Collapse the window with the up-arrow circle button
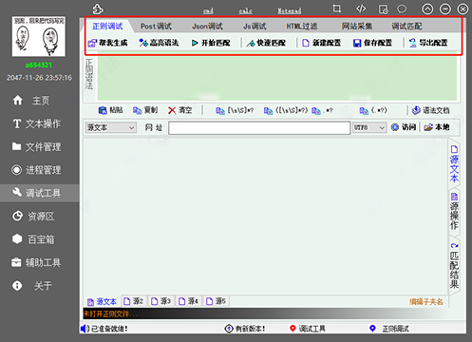This screenshot has width=472, height=342. pyautogui.click(x=427, y=9)
